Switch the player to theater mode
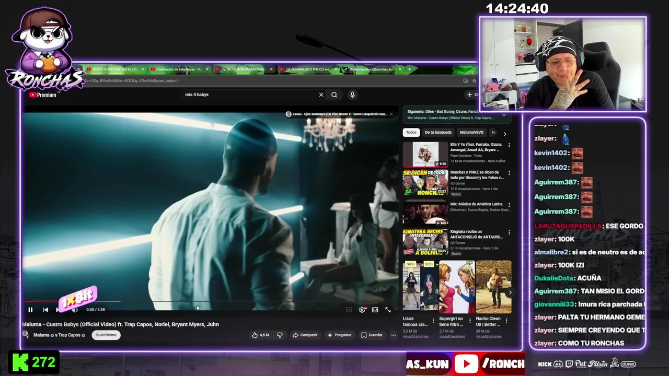 point(375,310)
